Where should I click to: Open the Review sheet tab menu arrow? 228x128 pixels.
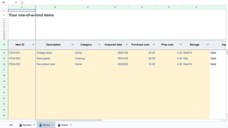[x=34, y=125]
